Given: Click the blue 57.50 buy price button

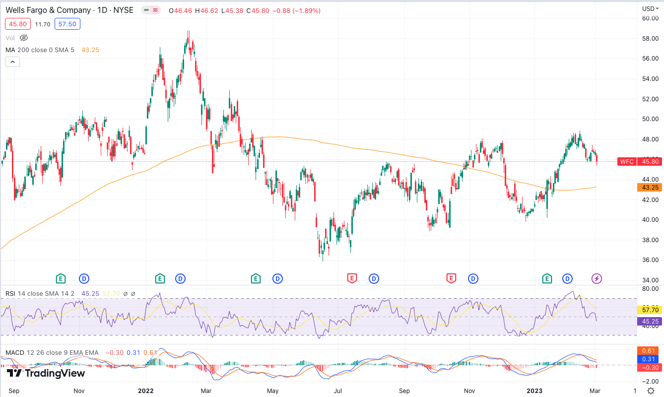Looking at the screenshot, I should [67, 24].
